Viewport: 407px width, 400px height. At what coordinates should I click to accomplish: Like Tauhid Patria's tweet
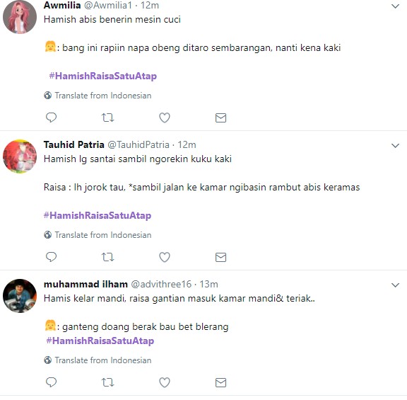tap(165, 257)
